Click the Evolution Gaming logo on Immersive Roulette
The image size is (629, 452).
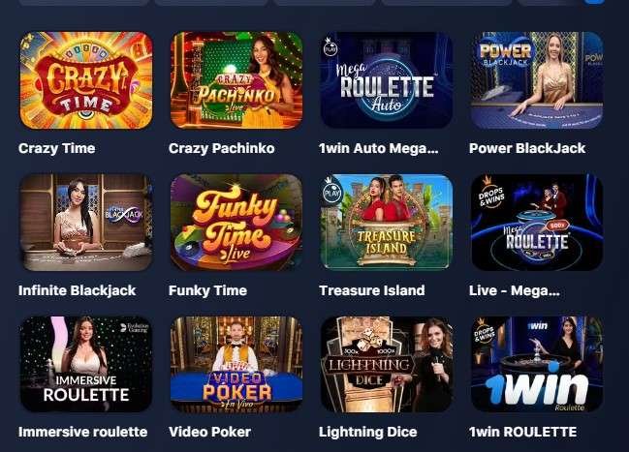[x=135, y=328]
